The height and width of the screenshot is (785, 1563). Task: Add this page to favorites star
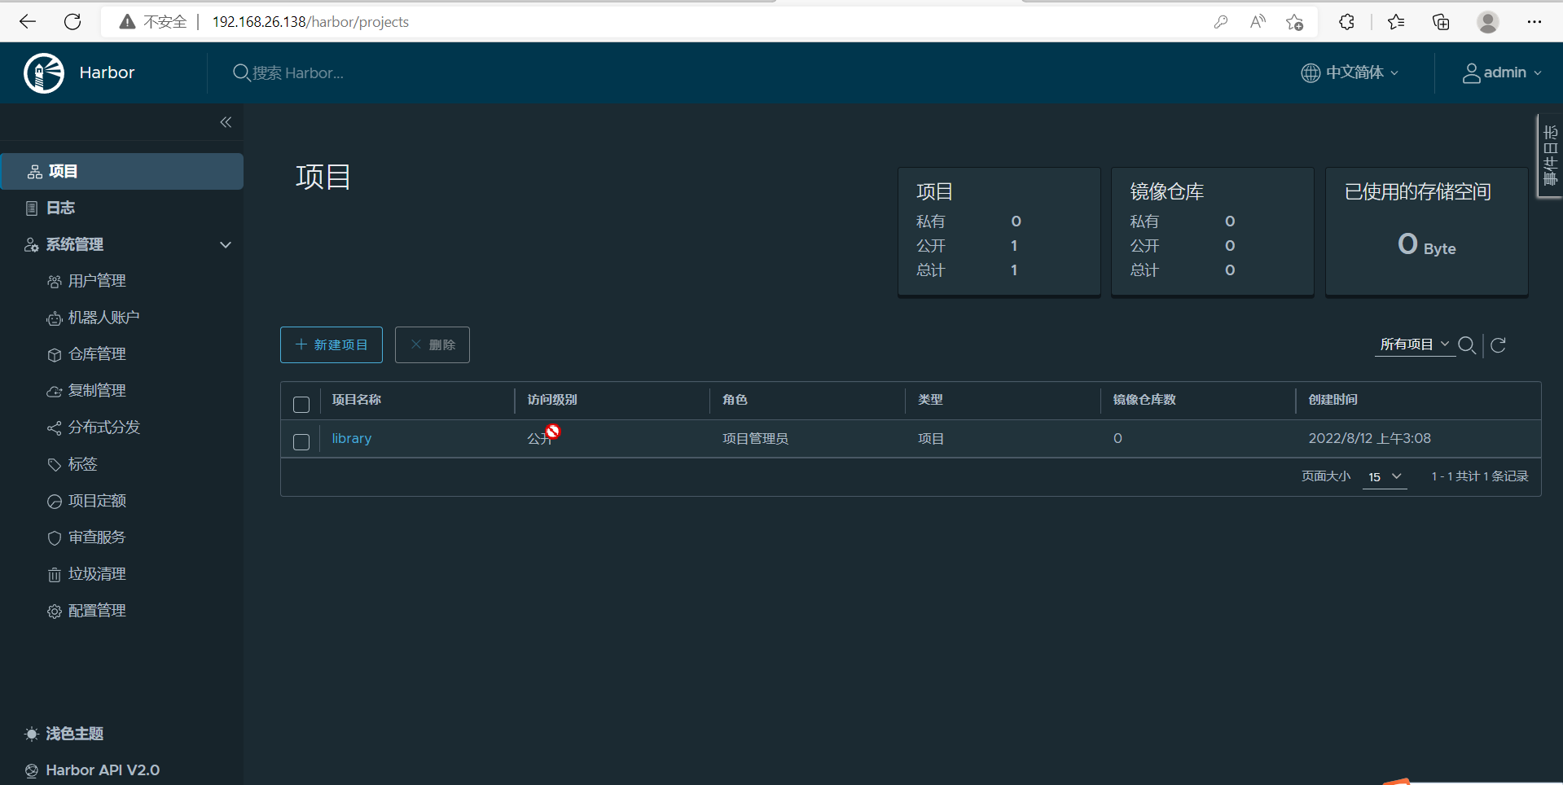(x=1295, y=22)
